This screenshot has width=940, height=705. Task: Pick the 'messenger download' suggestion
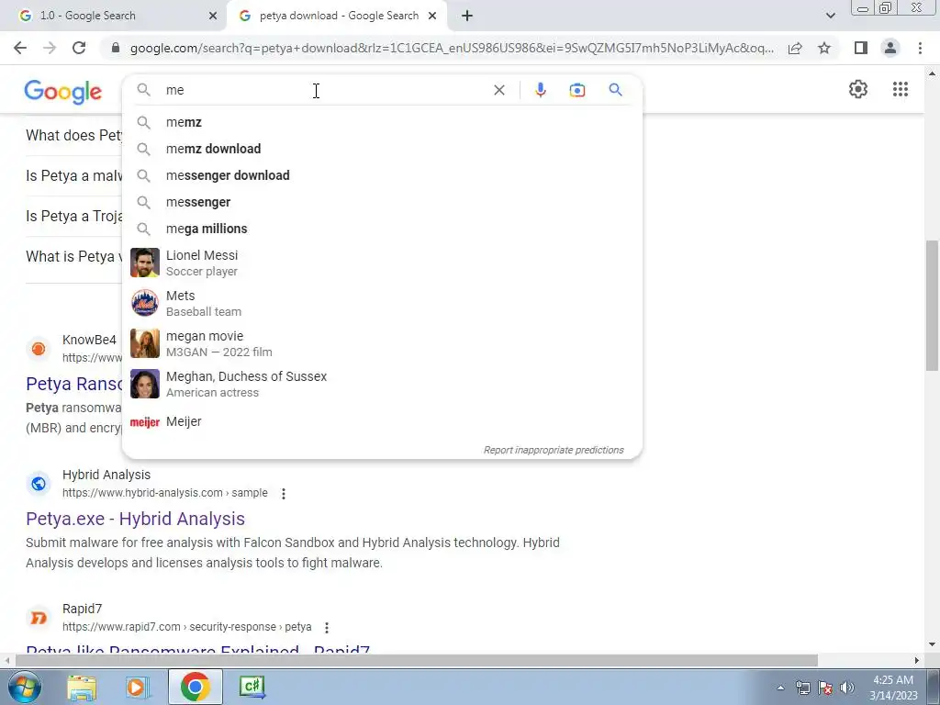pos(382,175)
